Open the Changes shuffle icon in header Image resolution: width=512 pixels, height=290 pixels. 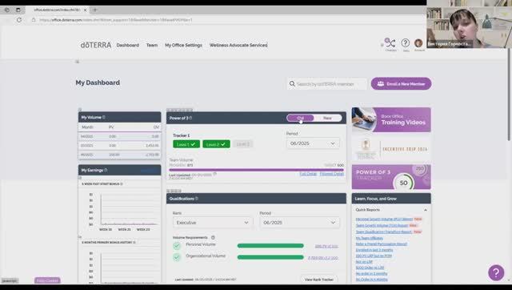(x=390, y=42)
